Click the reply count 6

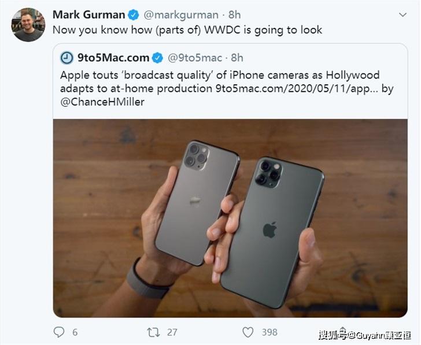point(75,332)
